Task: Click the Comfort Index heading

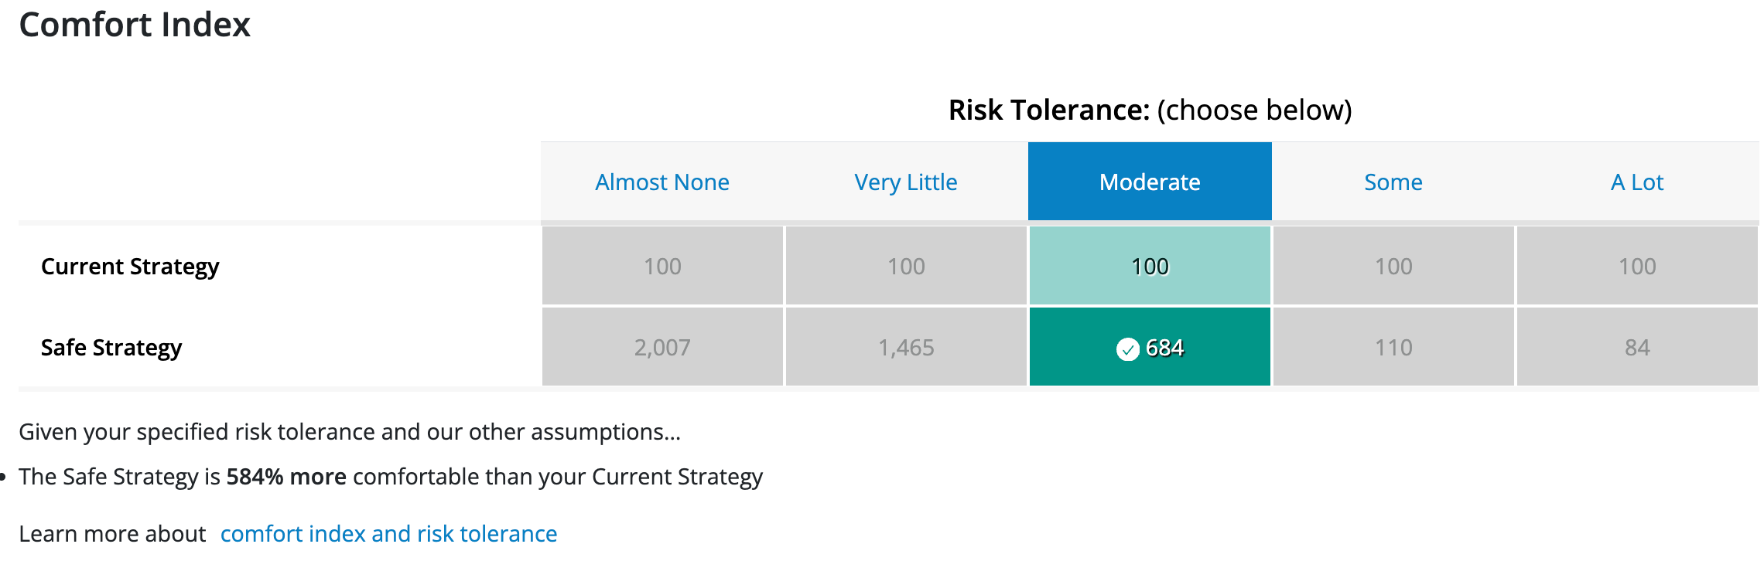Action: [135, 25]
